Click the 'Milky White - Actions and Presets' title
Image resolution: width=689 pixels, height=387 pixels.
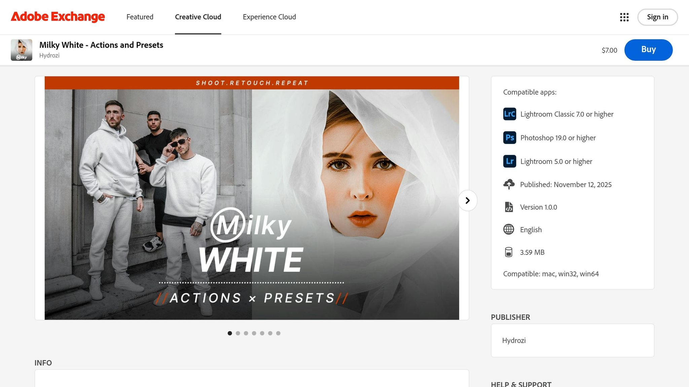(101, 45)
